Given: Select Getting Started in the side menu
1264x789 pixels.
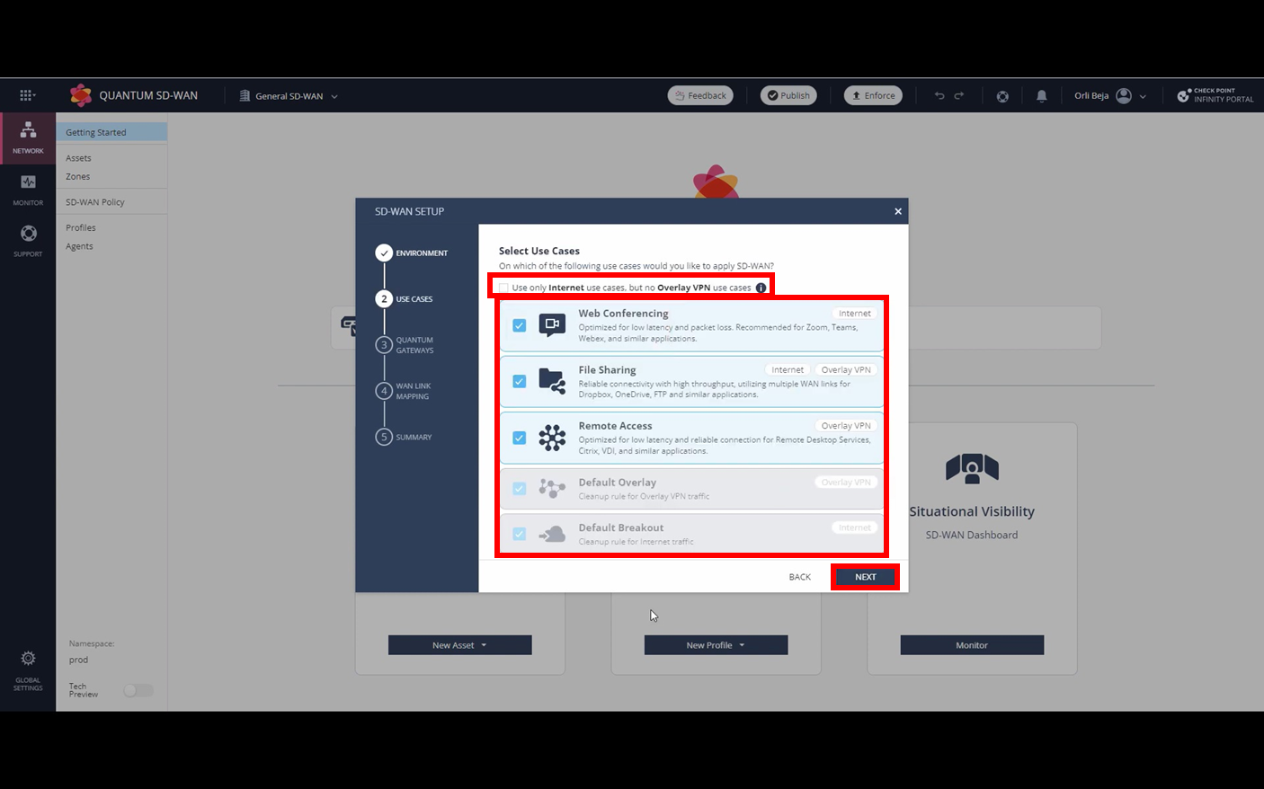Looking at the screenshot, I should coord(111,132).
